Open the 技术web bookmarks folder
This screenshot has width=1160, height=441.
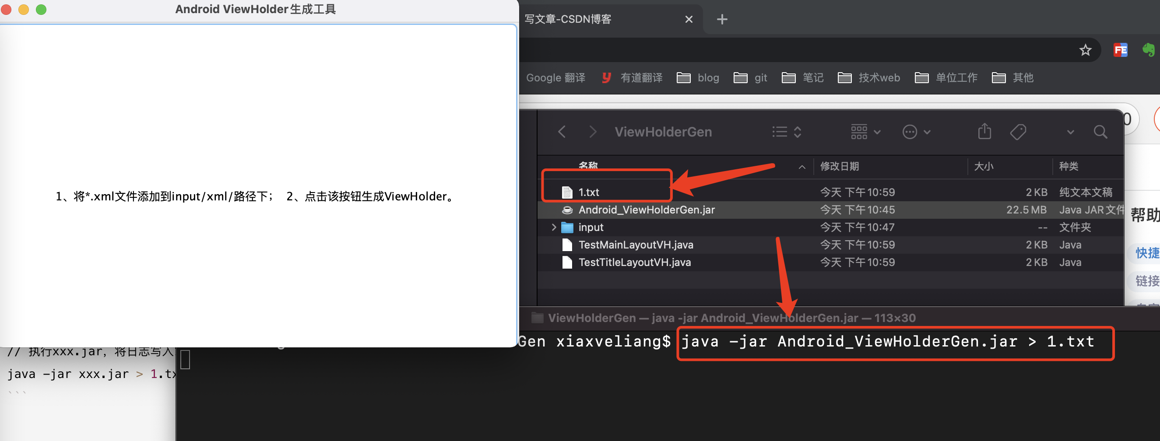click(x=868, y=78)
